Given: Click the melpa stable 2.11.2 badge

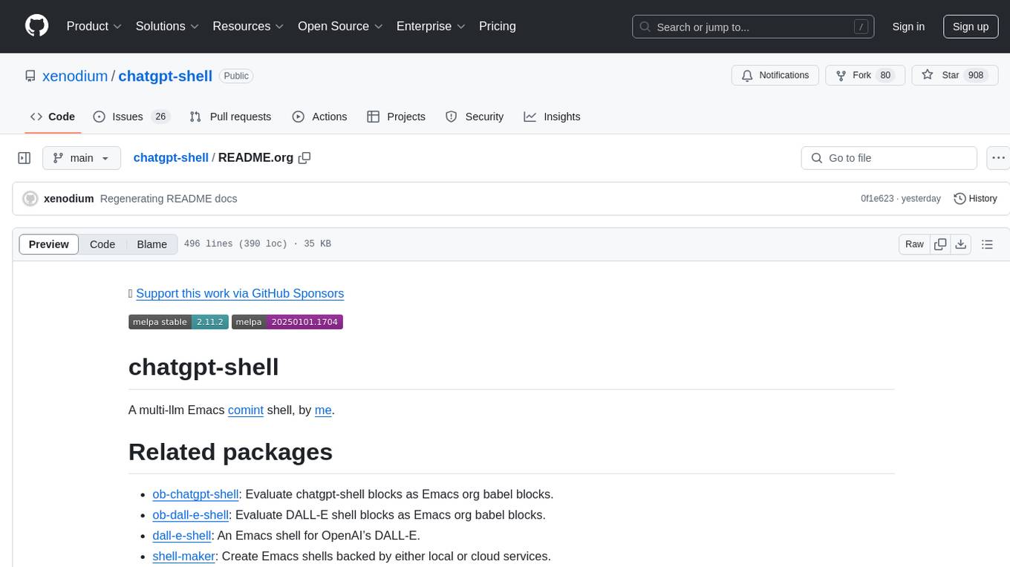Looking at the screenshot, I should 179,322.
